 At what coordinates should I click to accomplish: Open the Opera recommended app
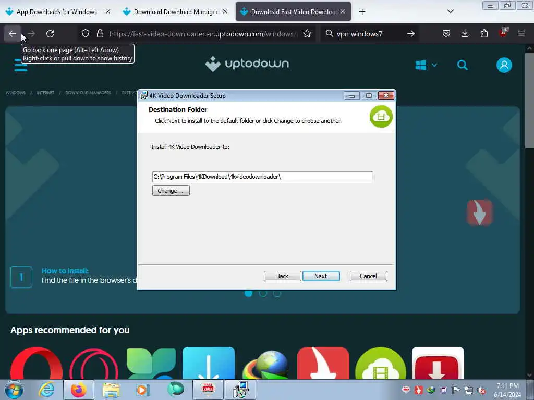[x=37, y=363]
